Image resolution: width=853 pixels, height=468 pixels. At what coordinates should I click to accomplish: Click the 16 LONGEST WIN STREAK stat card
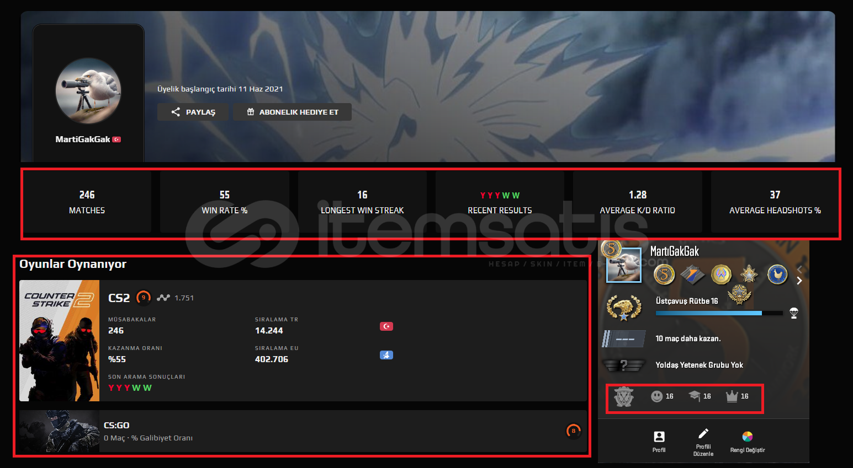pos(362,202)
